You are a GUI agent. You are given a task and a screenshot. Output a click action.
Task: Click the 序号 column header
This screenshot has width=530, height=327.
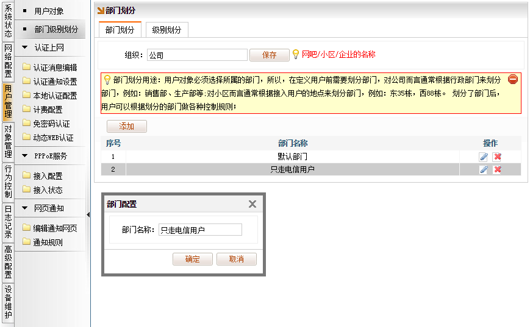113,143
